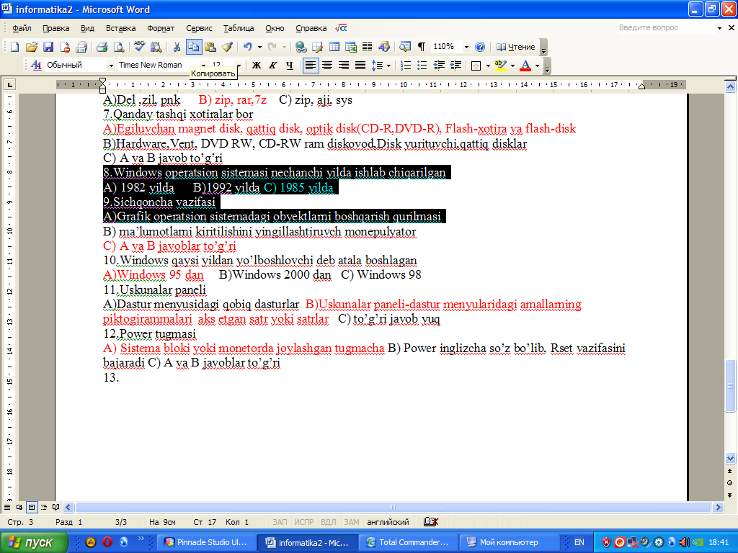The height and width of the screenshot is (553, 738).
Task: Paste from clipboard icon
Action: point(210,47)
